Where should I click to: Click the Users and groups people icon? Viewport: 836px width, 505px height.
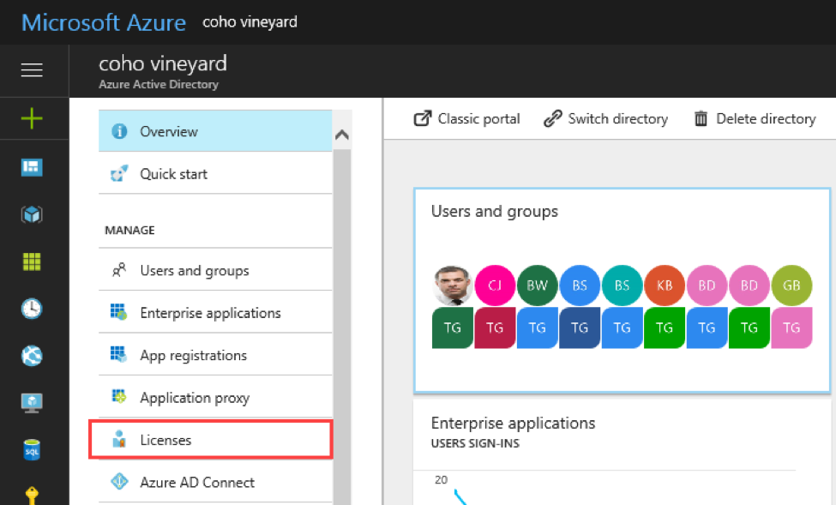119,270
